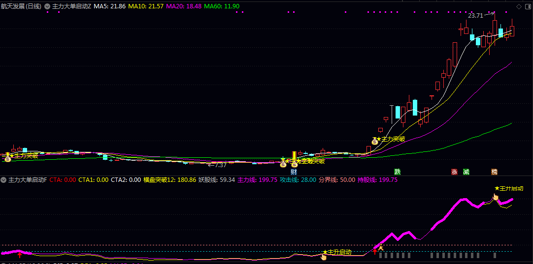
Task: Click the orange 榜 marker
Action: point(494,172)
